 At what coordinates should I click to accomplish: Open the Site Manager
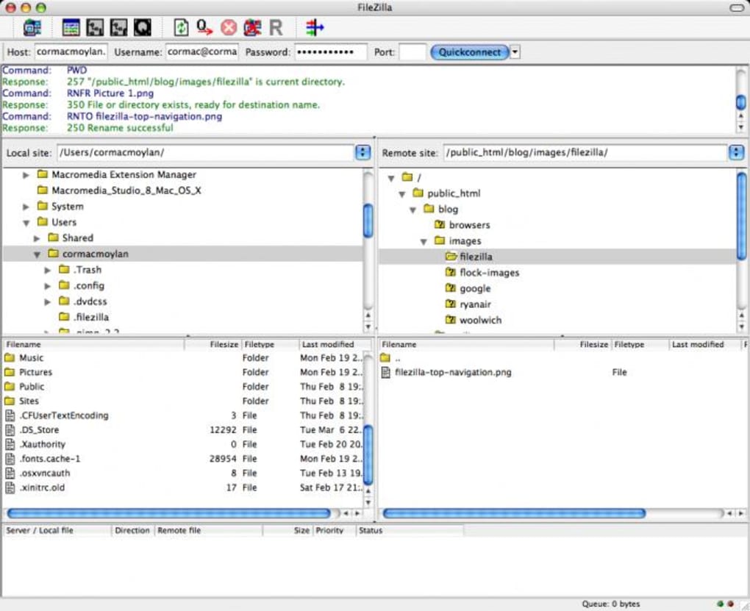pyautogui.click(x=32, y=27)
